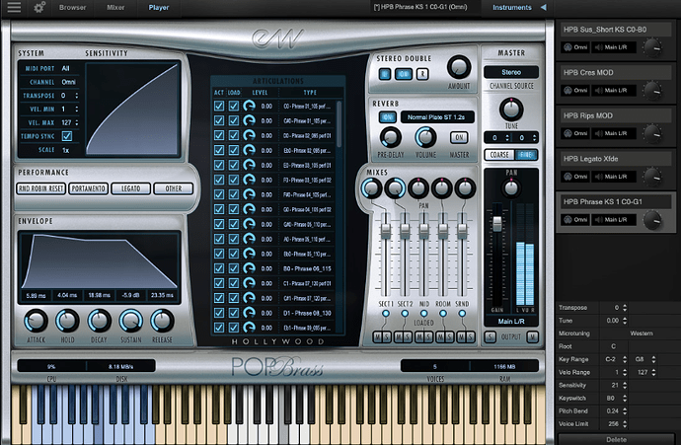Open the MIDI Port All dropdown
Screen dimensions: 681x445
[x=65, y=68]
